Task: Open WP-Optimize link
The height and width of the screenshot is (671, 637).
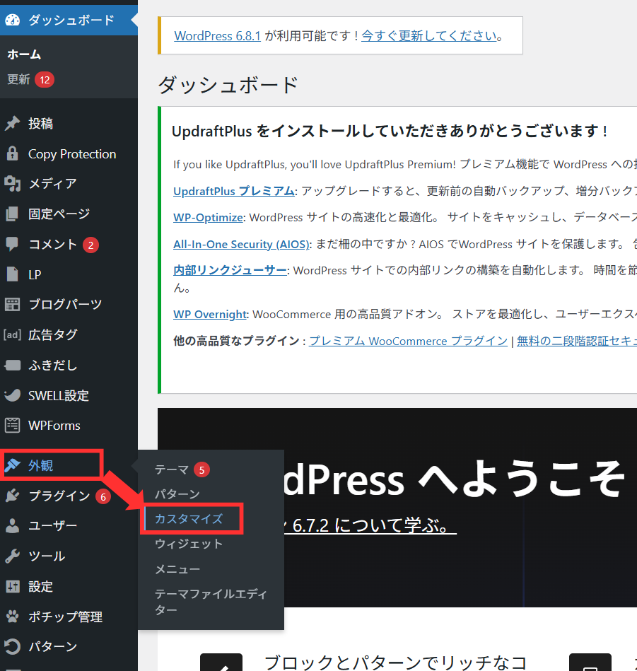Action: click(208, 217)
